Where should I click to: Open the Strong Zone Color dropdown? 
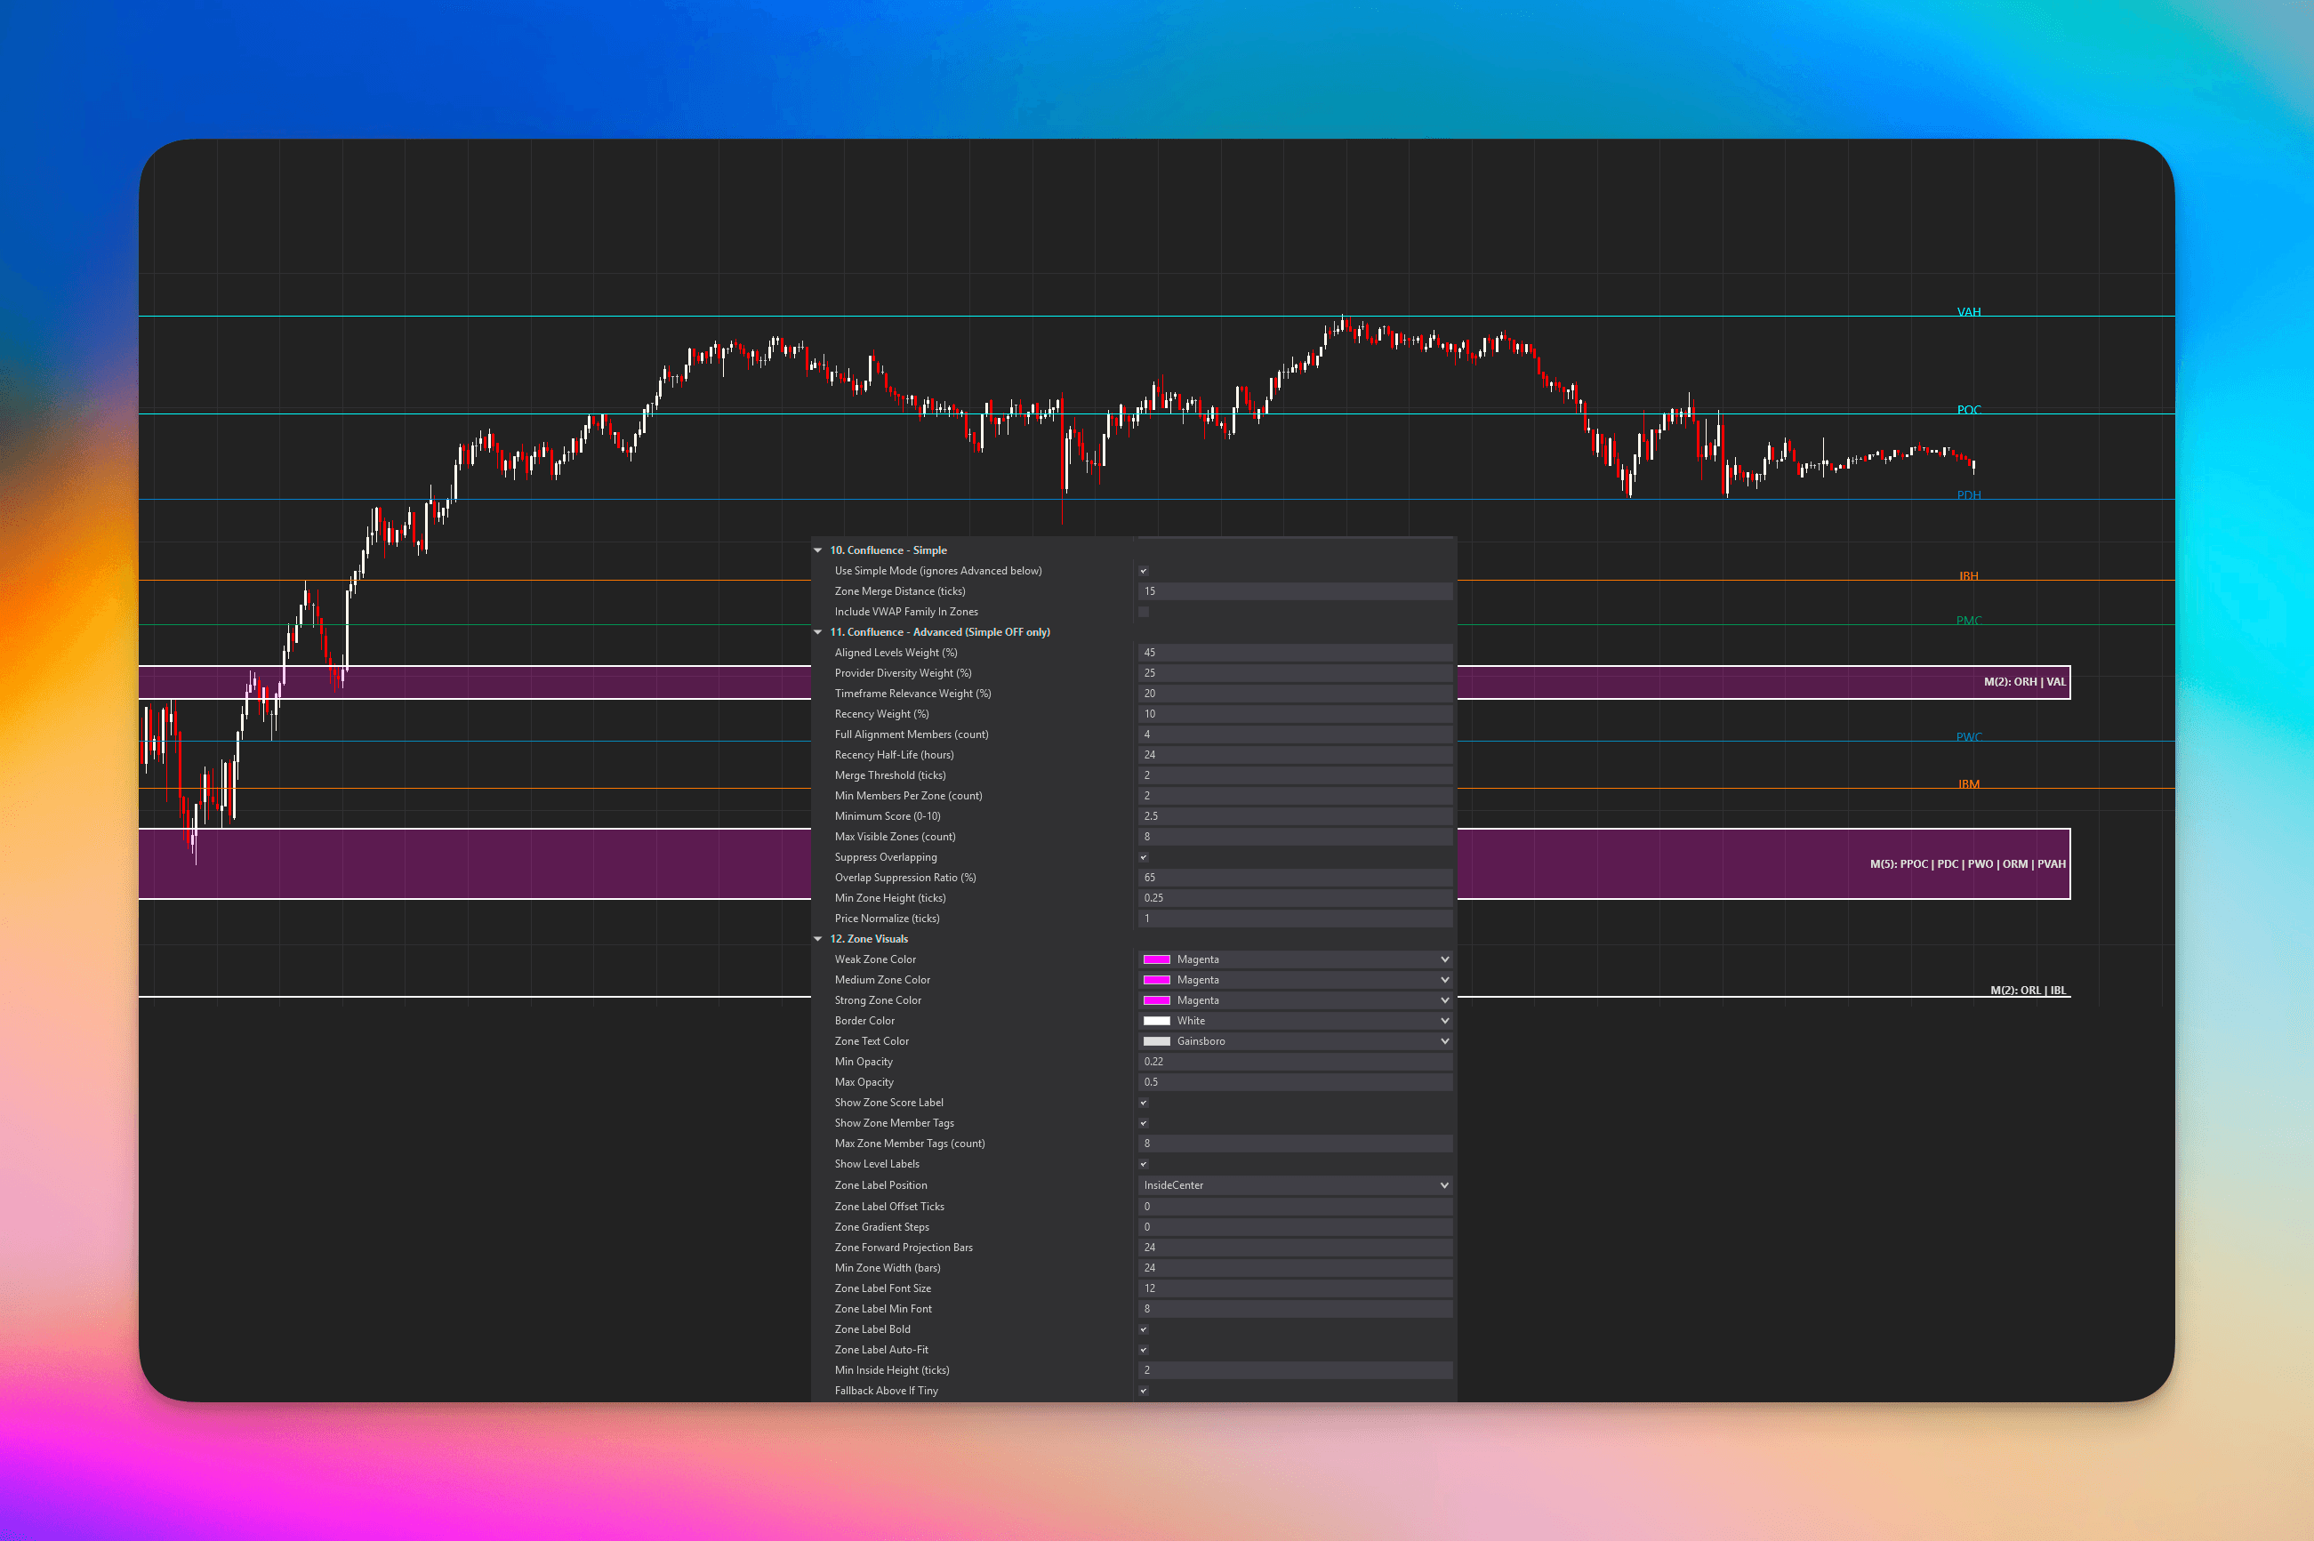tap(1442, 999)
